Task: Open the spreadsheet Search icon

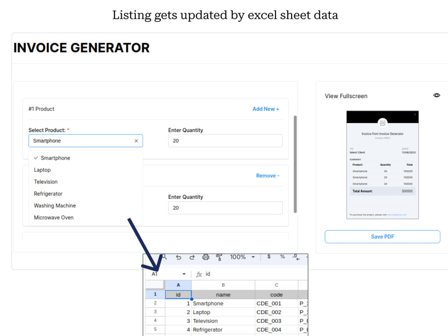Action: point(164,257)
